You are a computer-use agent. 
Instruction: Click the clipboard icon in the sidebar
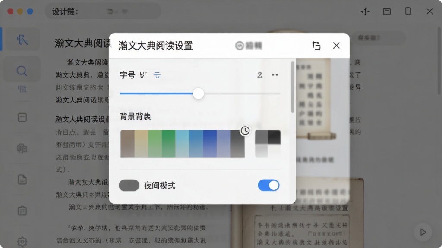pyautogui.click(x=22, y=211)
